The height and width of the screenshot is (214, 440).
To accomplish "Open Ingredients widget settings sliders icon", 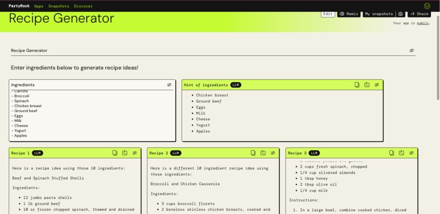I will click(169, 85).
